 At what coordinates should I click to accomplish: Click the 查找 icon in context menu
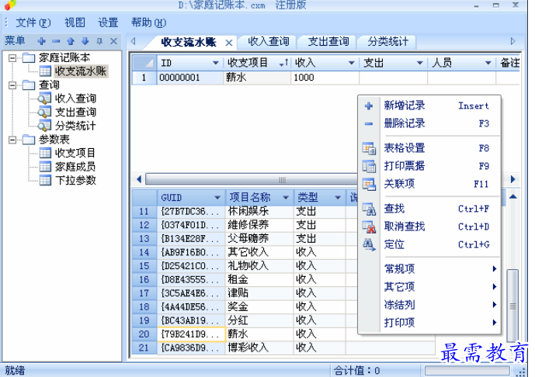click(x=369, y=209)
